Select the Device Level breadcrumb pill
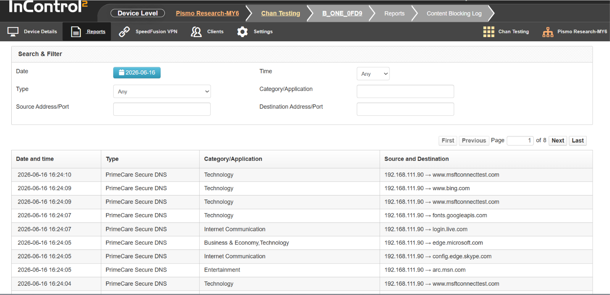Image resolution: width=610 pixels, height=295 pixels. 137,13
